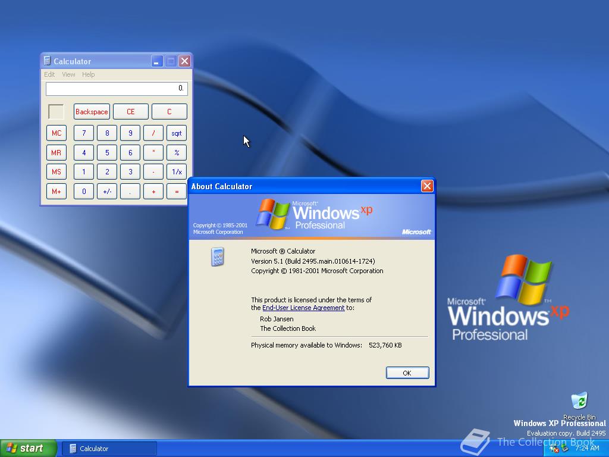
Task: Click the digit 6 key
Action: click(130, 152)
